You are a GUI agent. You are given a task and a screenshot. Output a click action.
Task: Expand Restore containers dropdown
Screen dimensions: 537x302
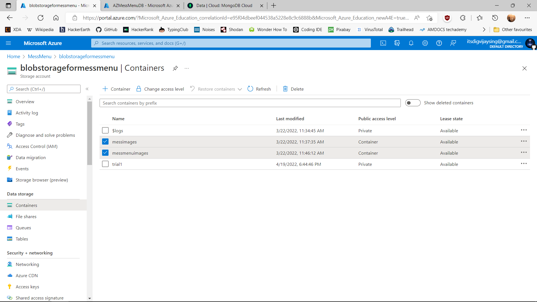point(240,89)
